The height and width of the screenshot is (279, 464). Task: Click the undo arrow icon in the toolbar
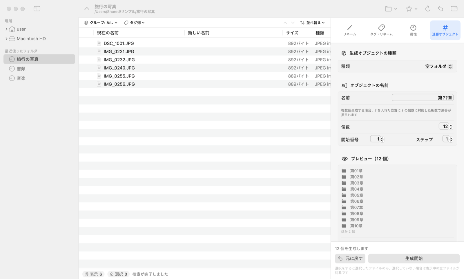(x=440, y=9)
